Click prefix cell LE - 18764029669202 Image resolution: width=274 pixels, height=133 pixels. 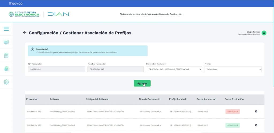[181, 125]
